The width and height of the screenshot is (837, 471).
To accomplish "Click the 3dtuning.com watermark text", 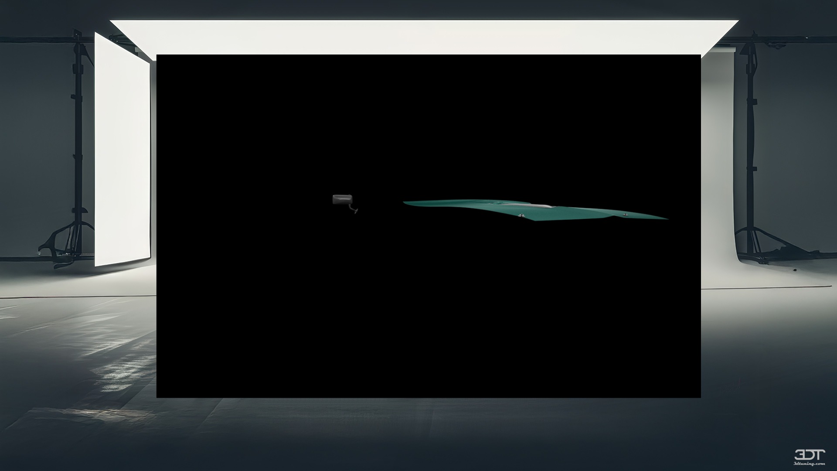I will pos(810,464).
